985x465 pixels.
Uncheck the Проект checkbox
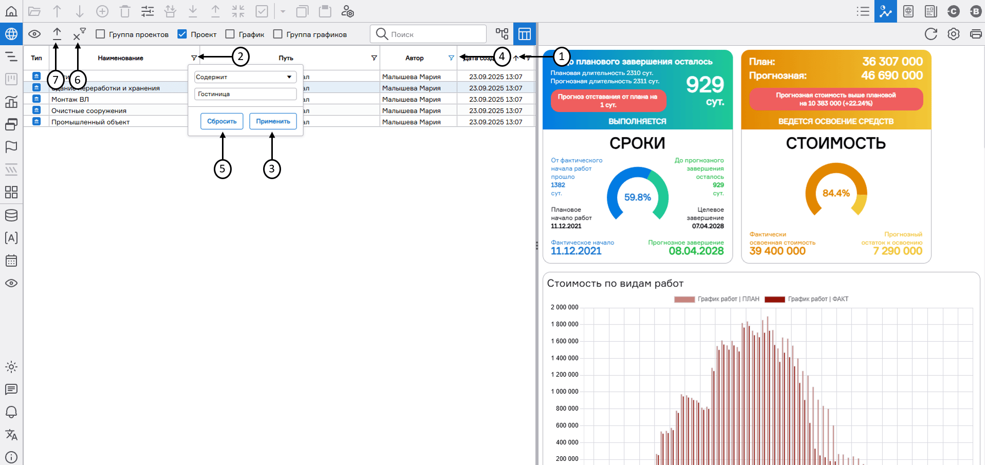182,34
